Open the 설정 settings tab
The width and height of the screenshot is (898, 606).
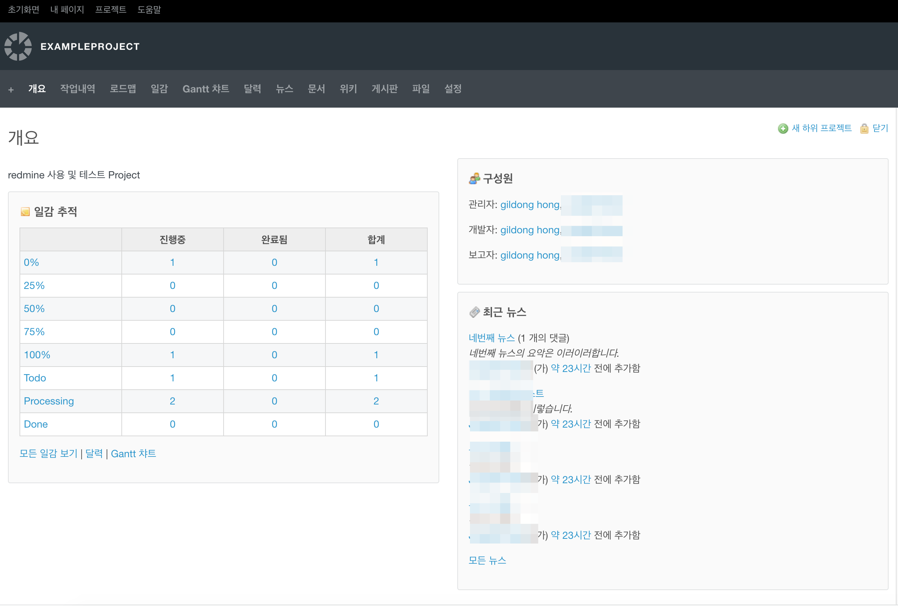click(453, 89)
